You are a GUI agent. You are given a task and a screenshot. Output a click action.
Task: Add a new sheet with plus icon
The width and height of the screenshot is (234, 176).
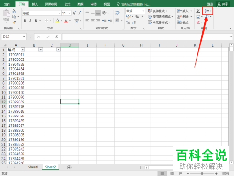(69, 167)
